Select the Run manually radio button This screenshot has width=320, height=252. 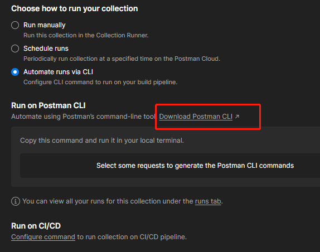(x=15, y=25)
